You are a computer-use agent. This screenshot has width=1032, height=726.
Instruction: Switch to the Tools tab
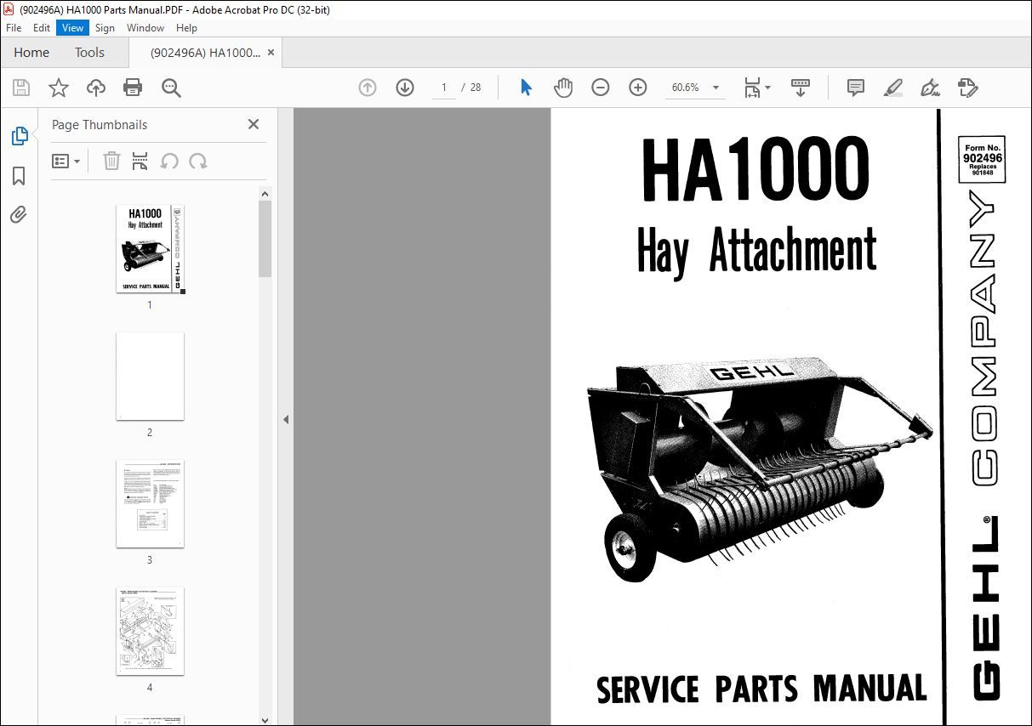(89, 52)
